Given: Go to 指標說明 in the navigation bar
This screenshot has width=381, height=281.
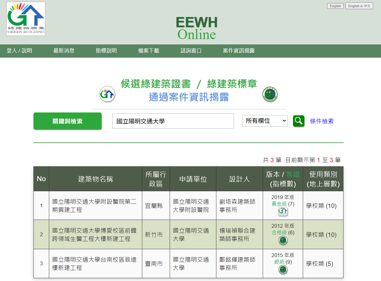Looking at the screenshot, I should click(106, 51).
